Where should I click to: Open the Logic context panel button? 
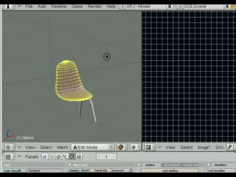(44, 157)
